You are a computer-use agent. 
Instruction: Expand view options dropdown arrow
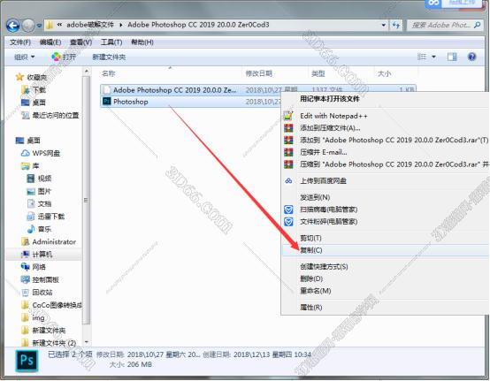click(x=433, y=57)
